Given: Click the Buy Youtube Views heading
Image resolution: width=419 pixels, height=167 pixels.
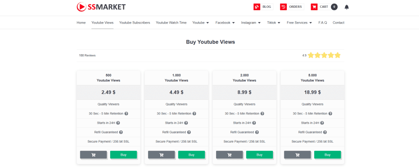Looking at the screenshot, I should click(211, 42).
